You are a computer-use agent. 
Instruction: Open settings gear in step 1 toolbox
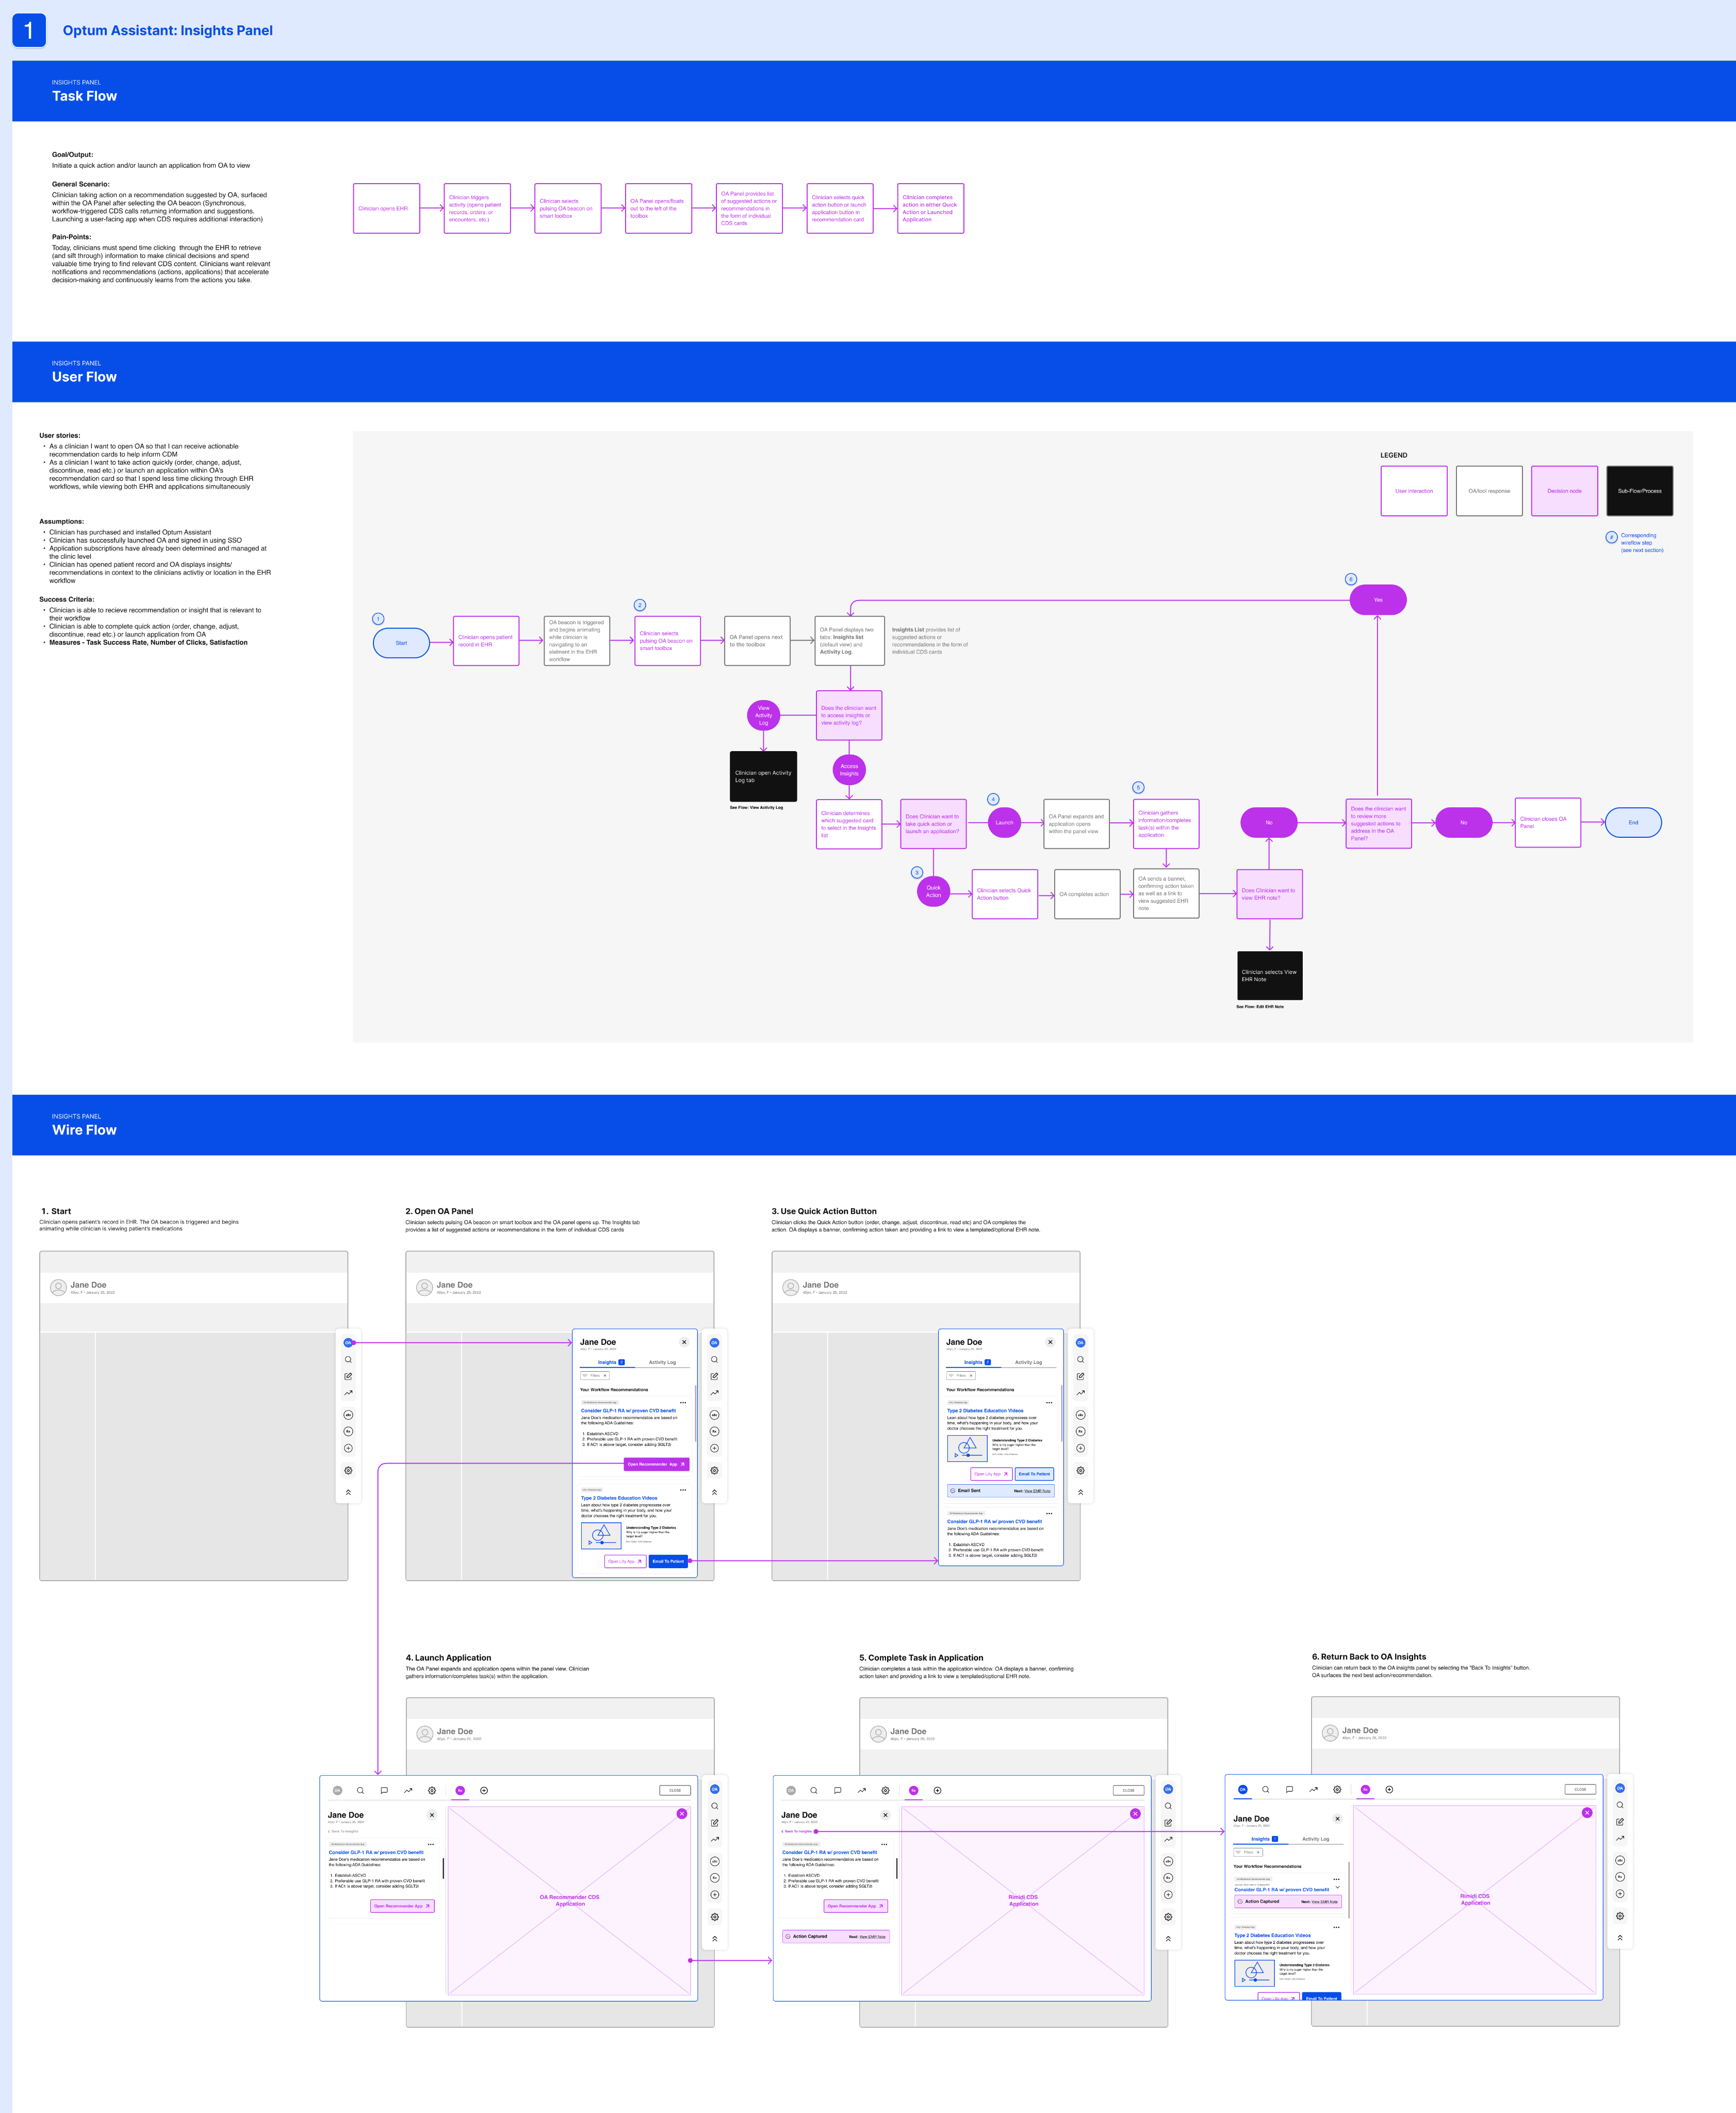coord(348,1470)
